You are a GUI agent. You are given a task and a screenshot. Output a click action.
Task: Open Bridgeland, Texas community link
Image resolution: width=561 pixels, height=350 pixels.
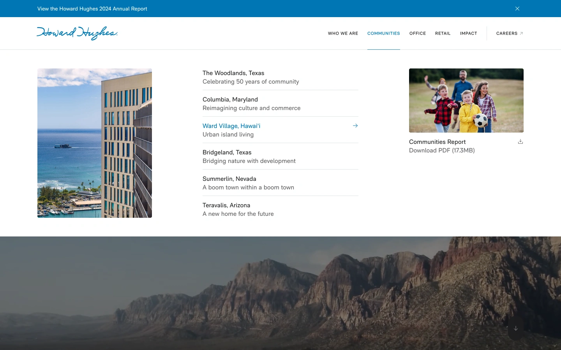(227, 152)
